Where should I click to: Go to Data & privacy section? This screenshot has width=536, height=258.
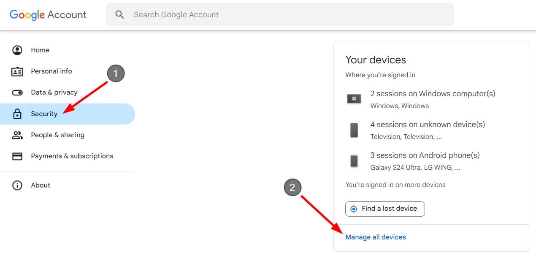pos(54,92)
